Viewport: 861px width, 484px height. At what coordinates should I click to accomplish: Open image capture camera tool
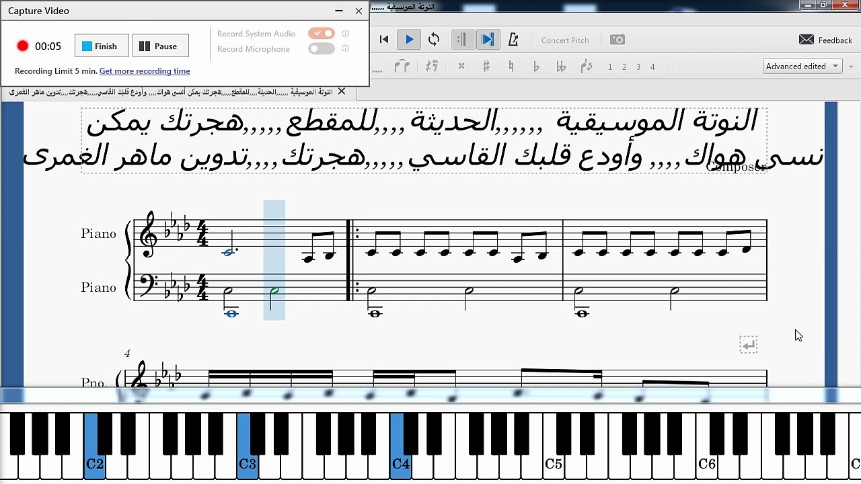[617, 40]
